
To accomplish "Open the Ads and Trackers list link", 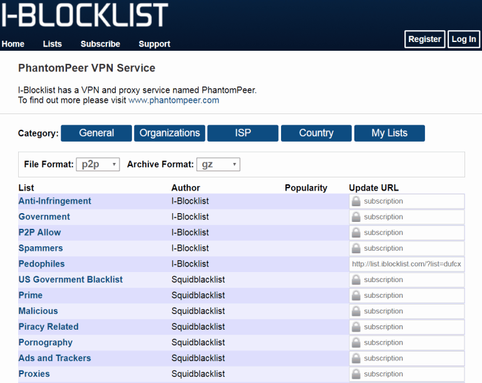I will [54, 358].
